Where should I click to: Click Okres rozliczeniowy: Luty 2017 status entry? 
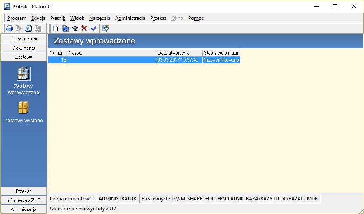tap(83, 209)
